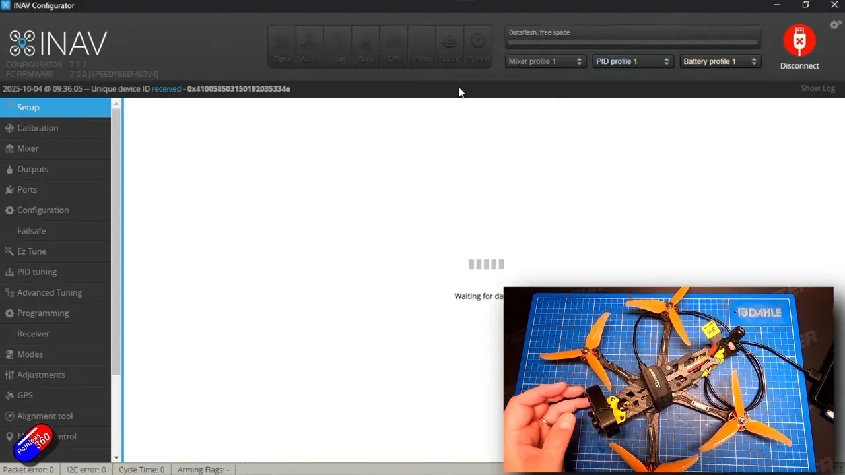Viewport: 845px width, 475px height.
Task: Select the Failsafe sidebar item
Action: tap(32, 231)
